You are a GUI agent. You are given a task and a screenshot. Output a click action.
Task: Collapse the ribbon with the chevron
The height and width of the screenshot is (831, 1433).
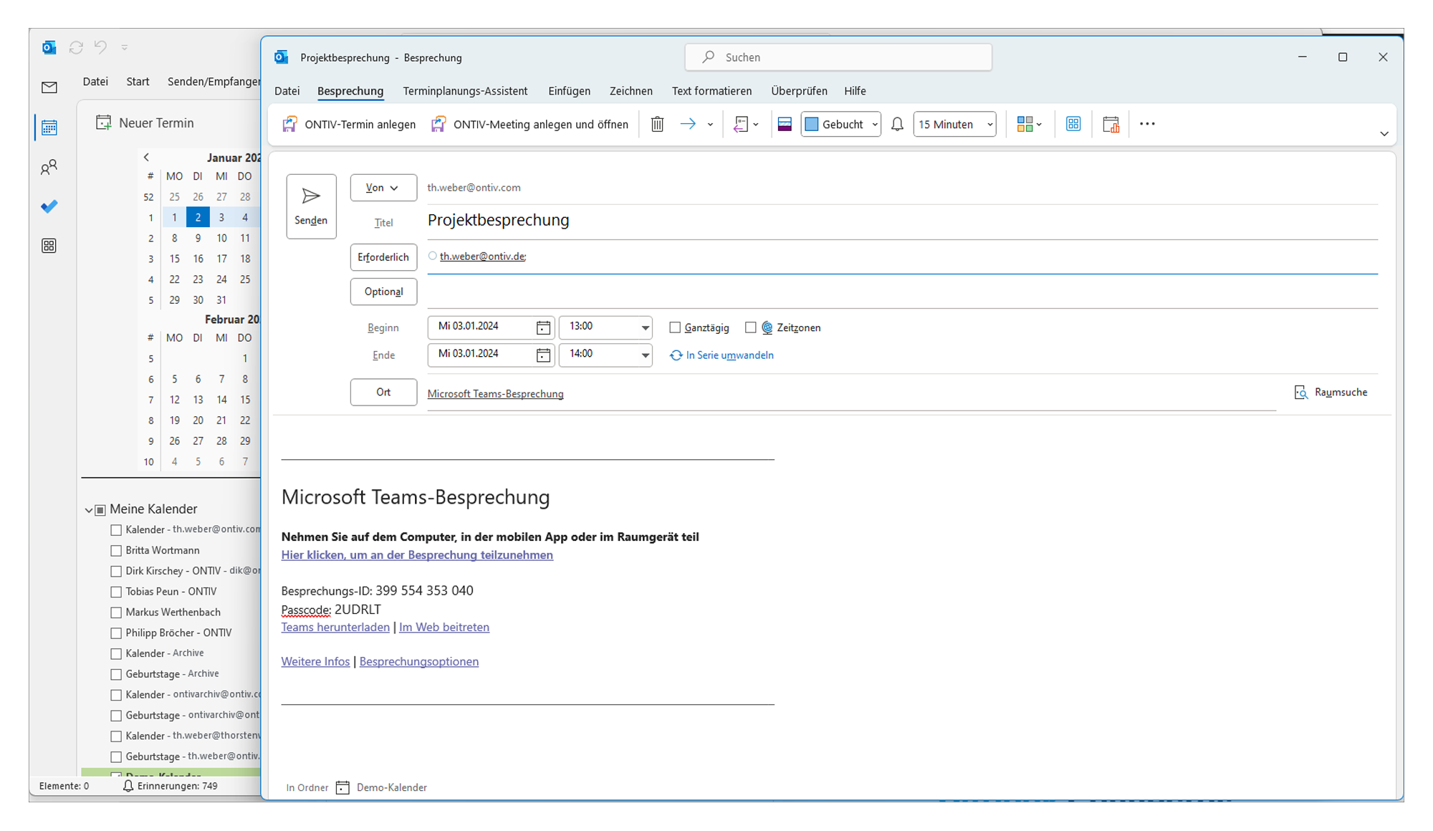tap(1384, 134)
